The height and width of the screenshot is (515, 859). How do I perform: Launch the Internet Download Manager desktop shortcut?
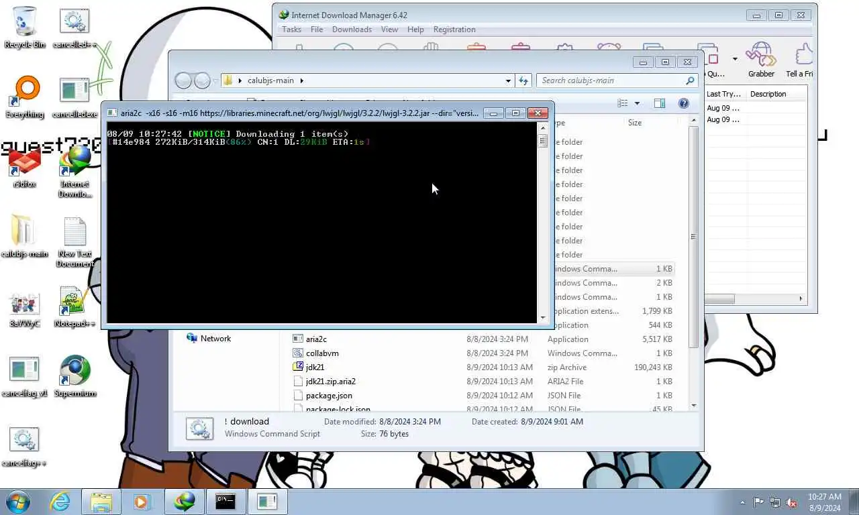coord(74,171)
